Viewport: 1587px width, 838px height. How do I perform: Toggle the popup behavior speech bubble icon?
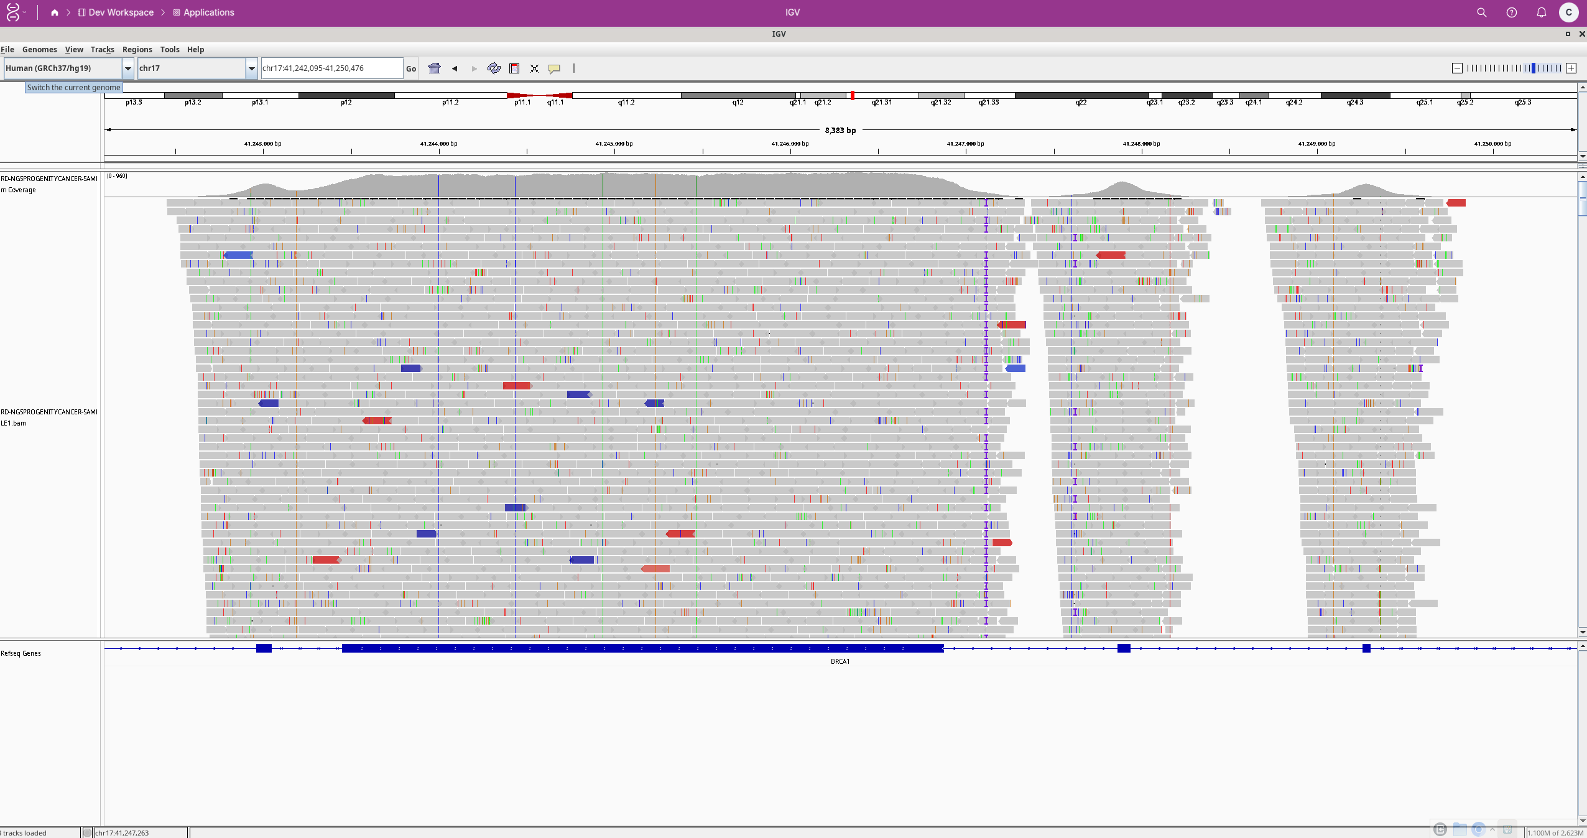pyautogui.click(x=554, y=68)
